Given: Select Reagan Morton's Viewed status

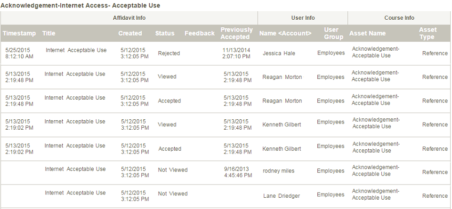Looking at the screenshot, I should 167,77.
